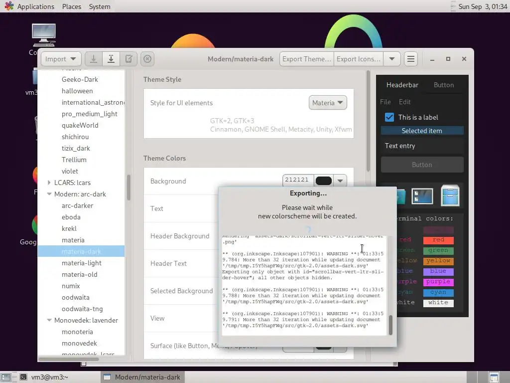Select the numix theme
The height and width of the screenshot is (383, 510).
coord(71,286)
